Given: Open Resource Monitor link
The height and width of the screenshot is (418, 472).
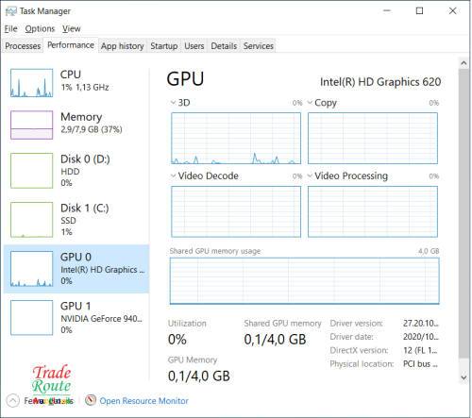Looking at the screenshot, I should [x=143, y=401].
